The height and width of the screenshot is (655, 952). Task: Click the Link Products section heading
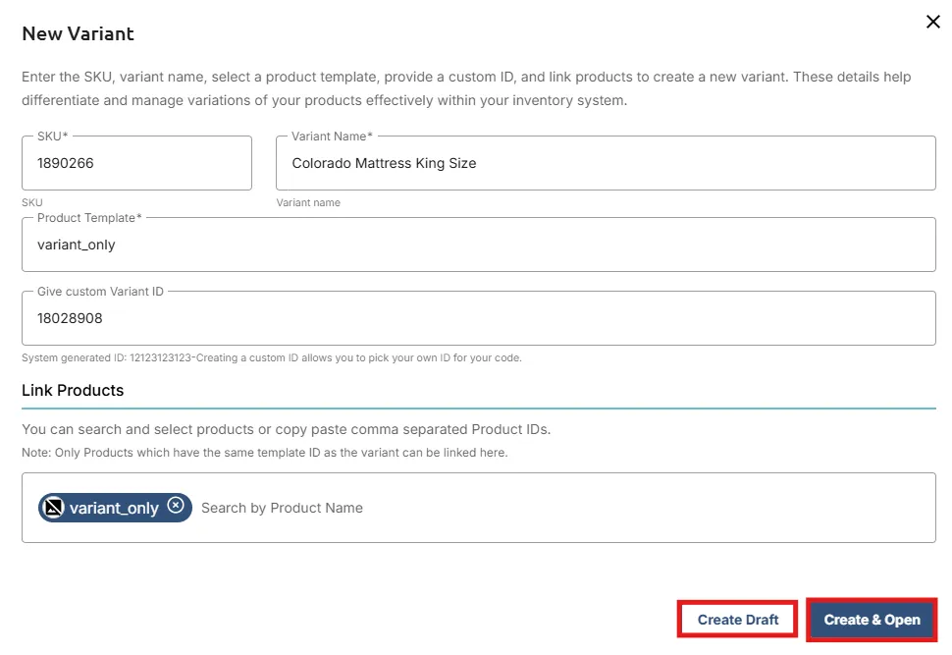(73, 390)
